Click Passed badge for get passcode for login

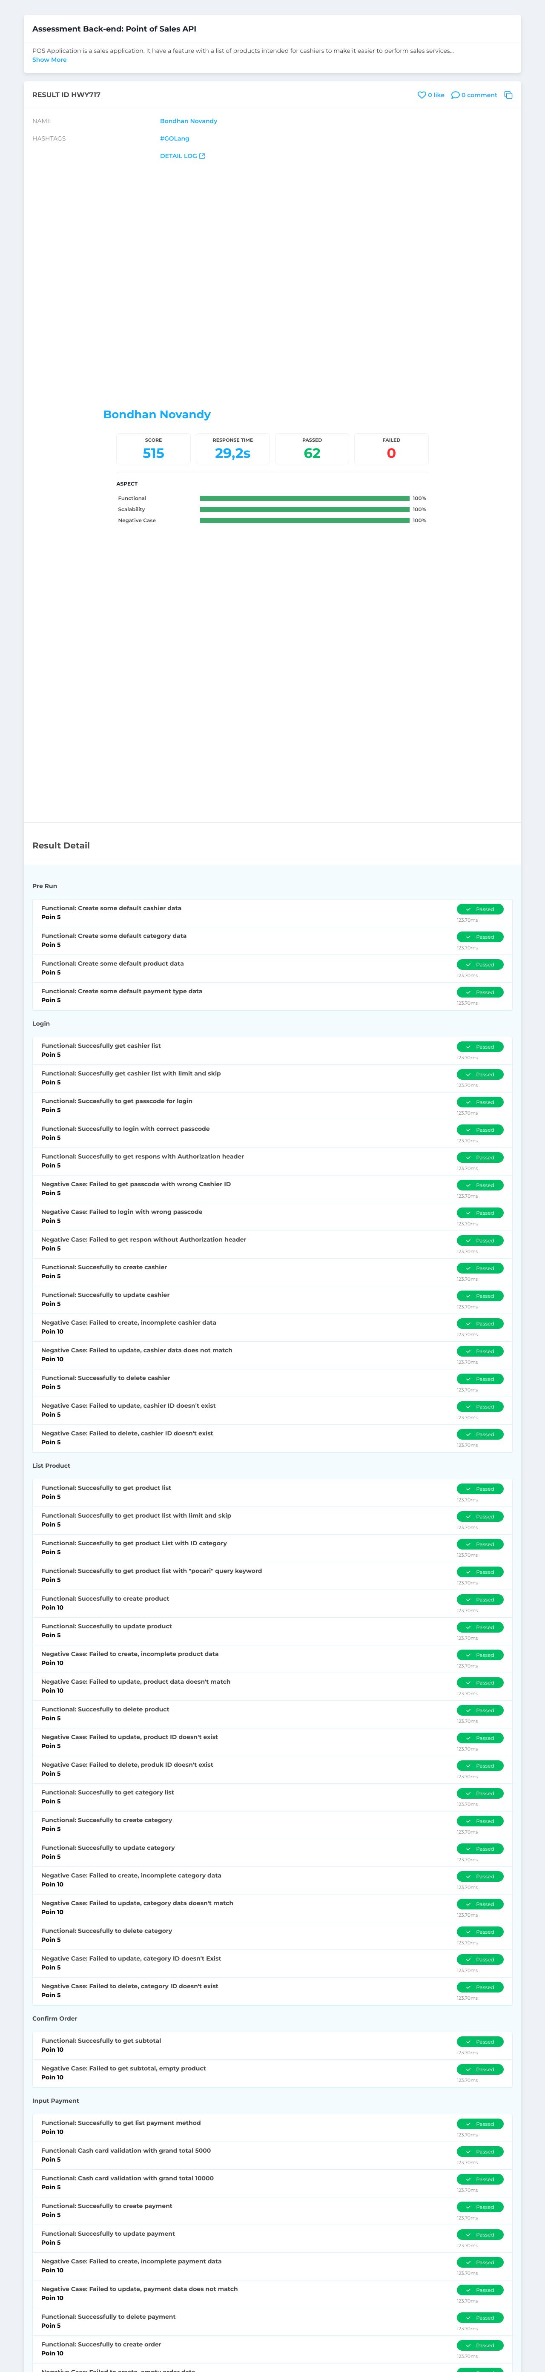point(479,1101)
